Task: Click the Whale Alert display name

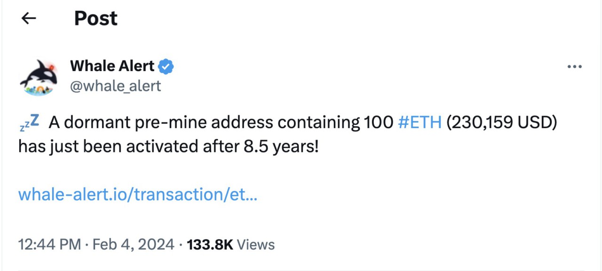Action: [112, 66]
